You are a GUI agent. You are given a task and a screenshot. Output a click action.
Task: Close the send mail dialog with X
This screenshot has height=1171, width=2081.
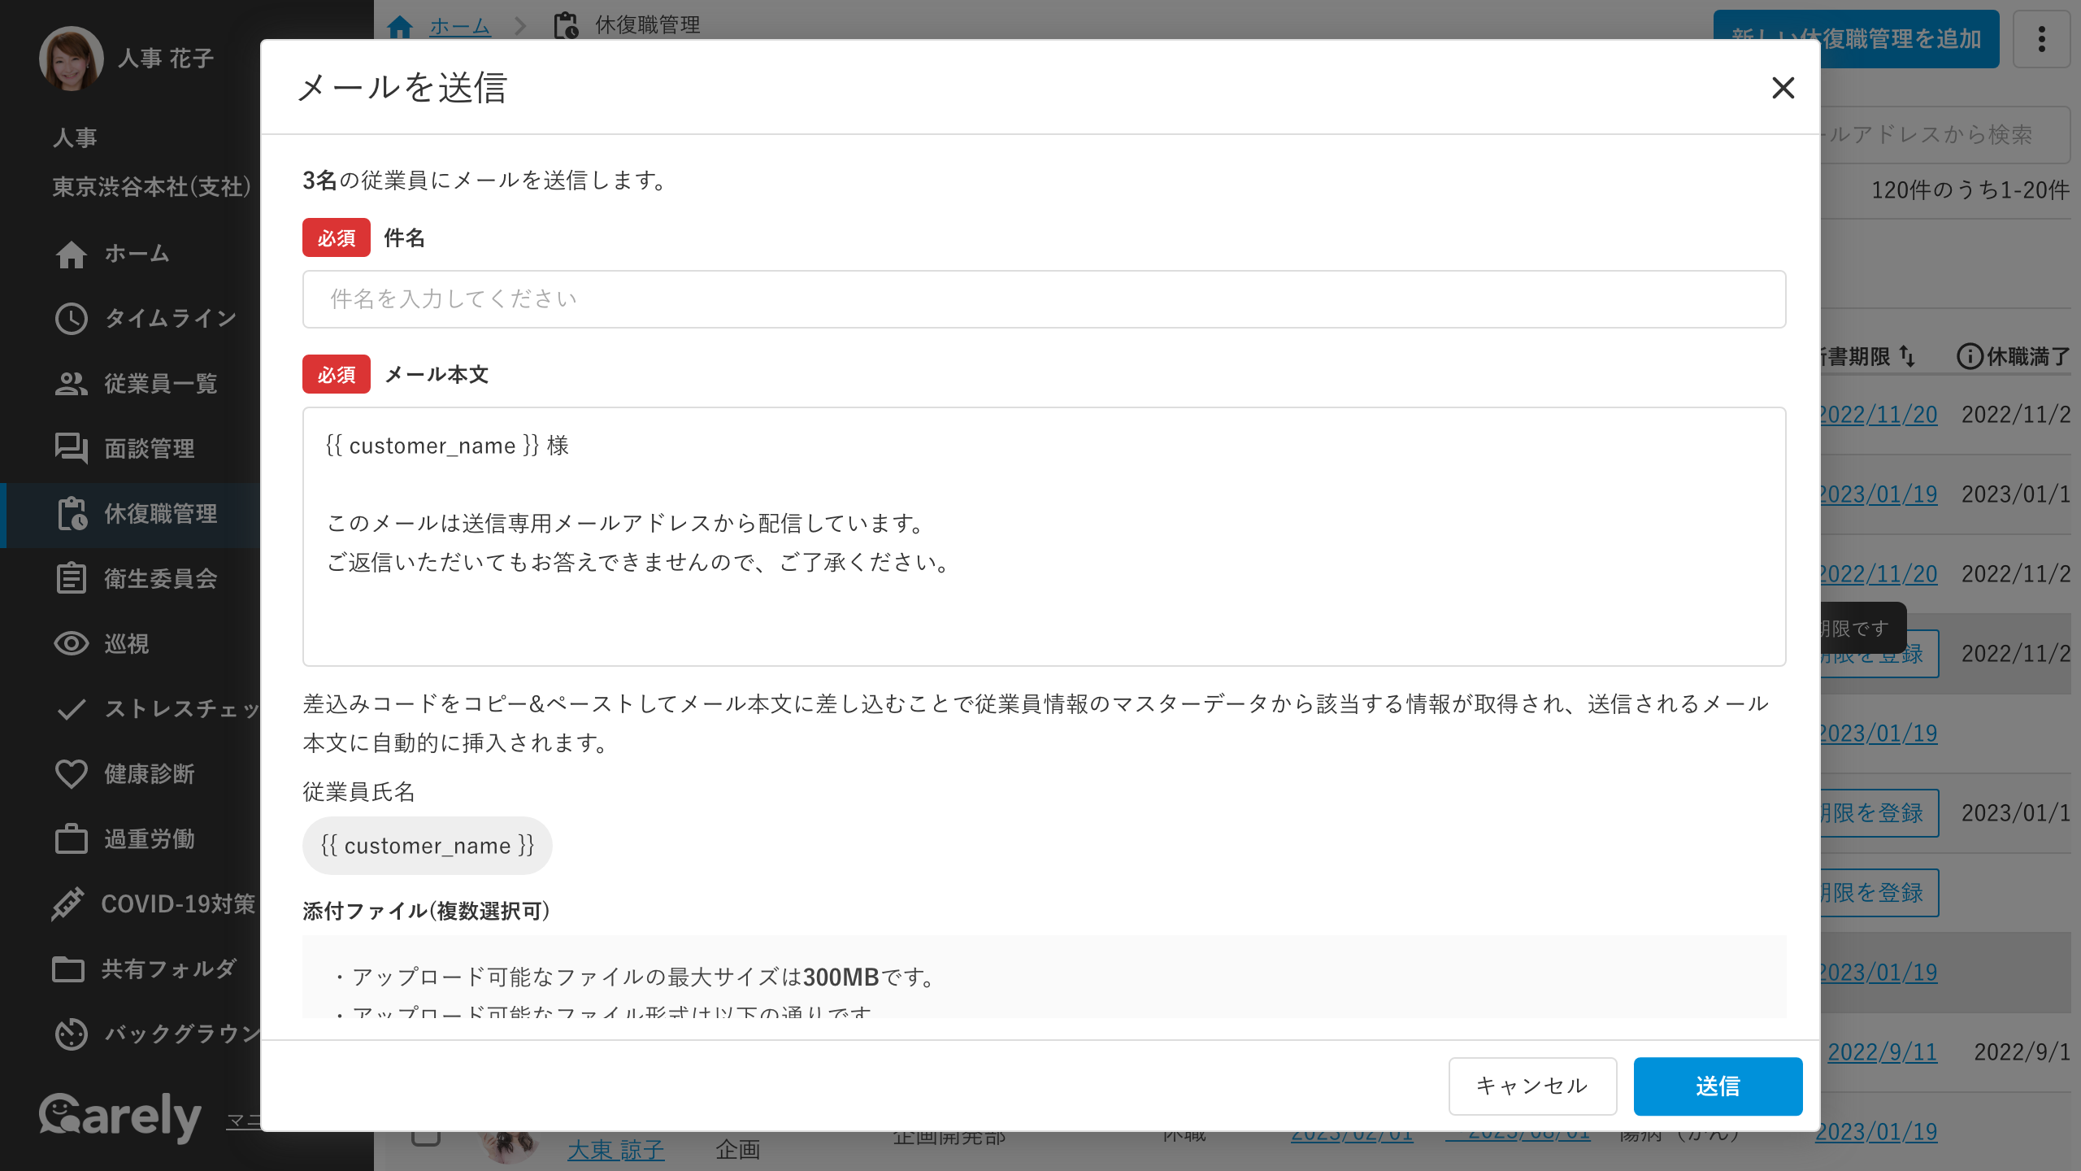(1783, 88)
